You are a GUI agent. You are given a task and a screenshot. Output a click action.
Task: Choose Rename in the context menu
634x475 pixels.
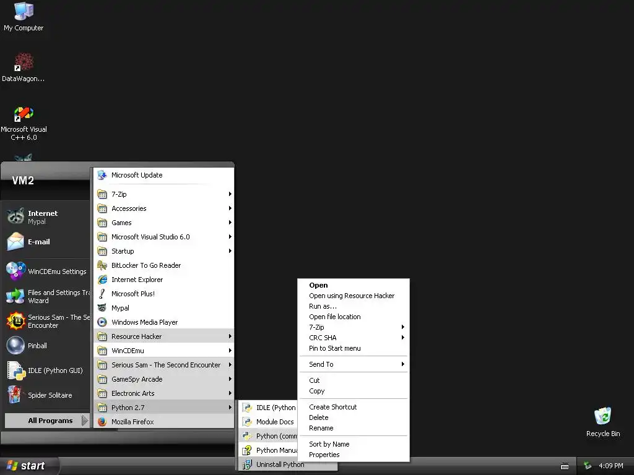click(x=354, y=428)
